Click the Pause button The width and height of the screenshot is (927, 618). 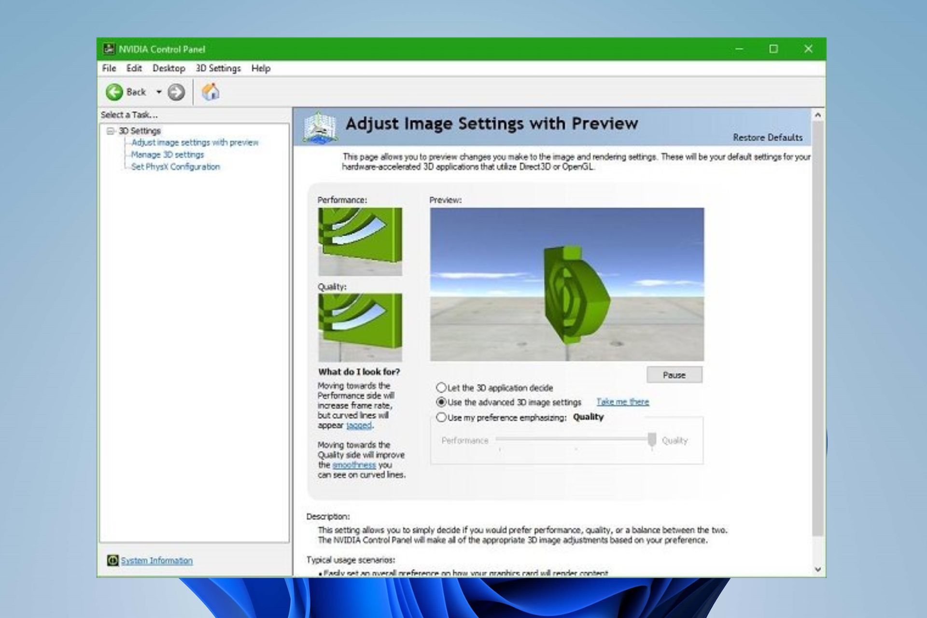pos(674,375)
